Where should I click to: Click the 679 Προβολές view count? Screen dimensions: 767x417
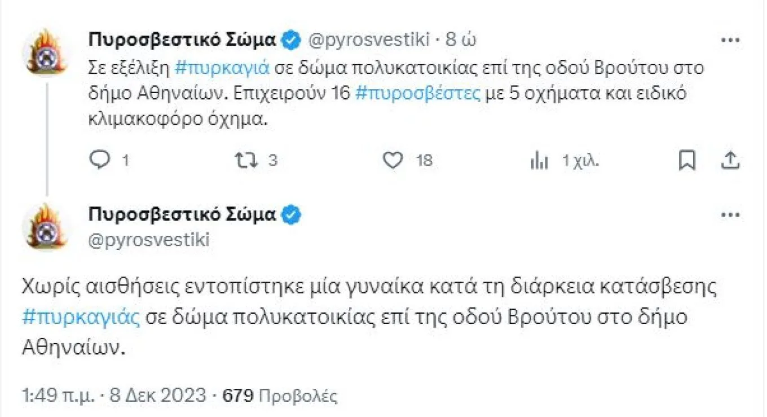pyautogui.click(x=280, y=395)
